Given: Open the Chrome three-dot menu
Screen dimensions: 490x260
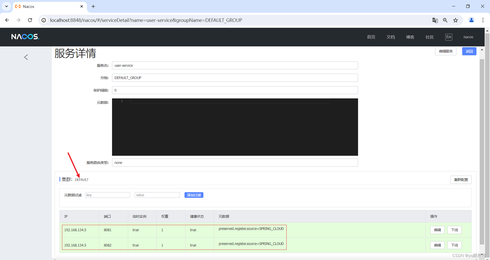Looking at the screenshot, I should pos(483,20).
